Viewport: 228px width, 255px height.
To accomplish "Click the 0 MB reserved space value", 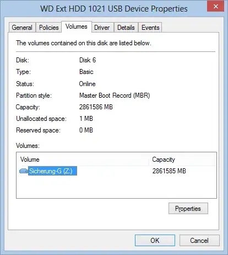I will [86, 130].
